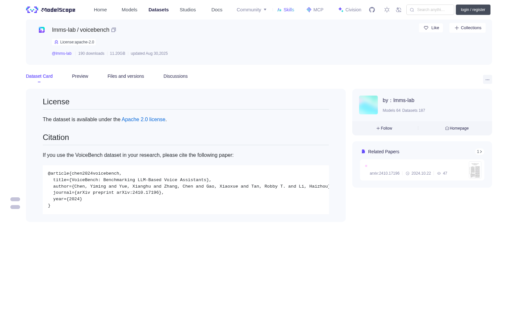The image size is (518, 324).
Task: Open the Studios nav item
Action: (188, 10)
